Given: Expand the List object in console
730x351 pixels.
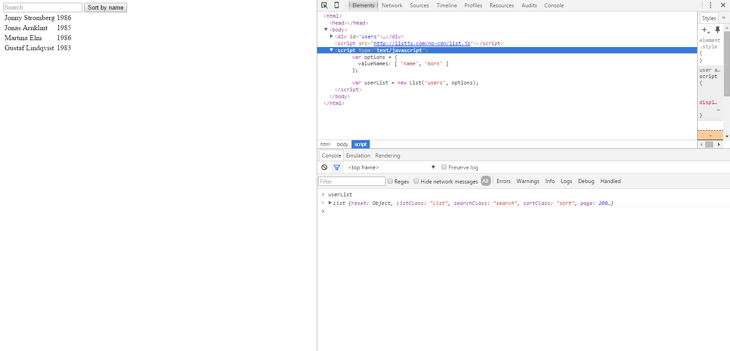Looking at the screenshot, I should [330, 203].
